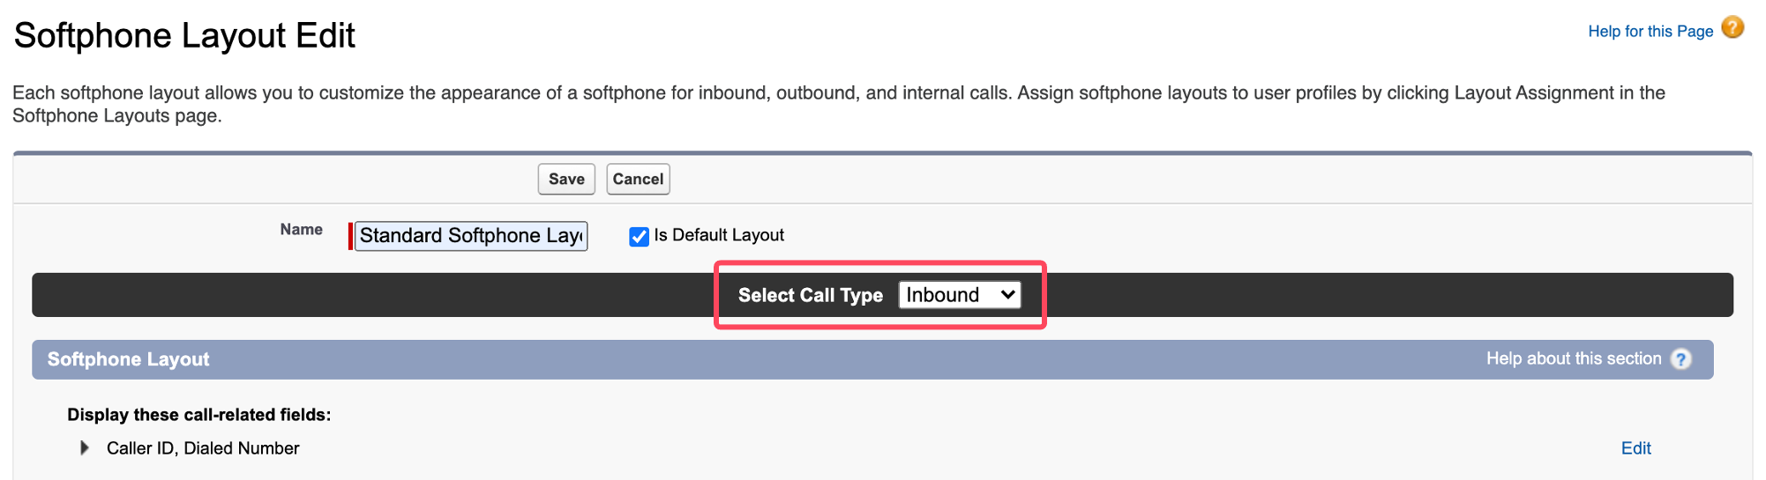
Task: Select the Caller ID, Dialed Number row
Action: 203,448
